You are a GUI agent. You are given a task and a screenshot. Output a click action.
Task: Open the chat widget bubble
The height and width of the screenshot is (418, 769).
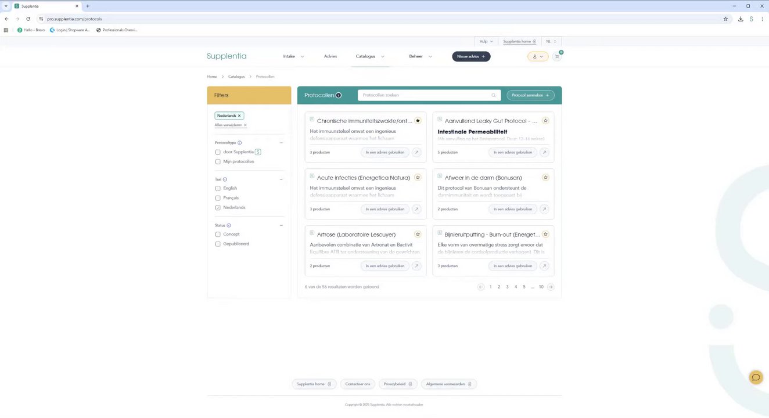pyautogui.click(x=756, y=377)
